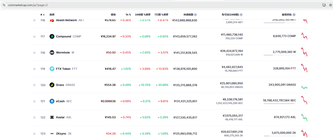Image resolution: width=333 pixels, height=139 pixels.
Task: Sort by the 価格 price column header
Action: tap(113, 15)
